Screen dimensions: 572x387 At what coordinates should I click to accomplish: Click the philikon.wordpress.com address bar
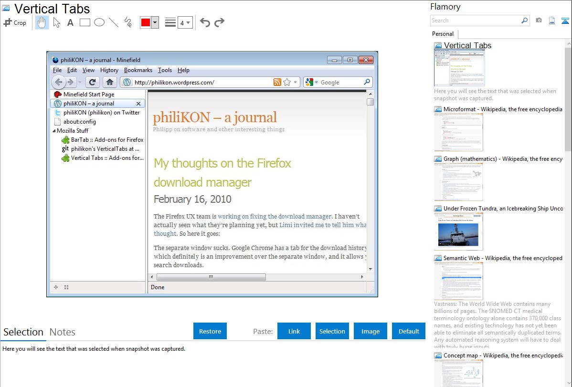point(202,83)
